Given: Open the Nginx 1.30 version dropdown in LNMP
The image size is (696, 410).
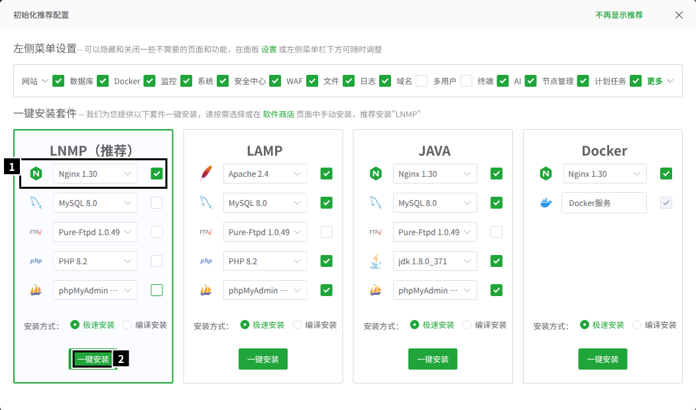Looking at the screenshot, I should coord(95,174).
